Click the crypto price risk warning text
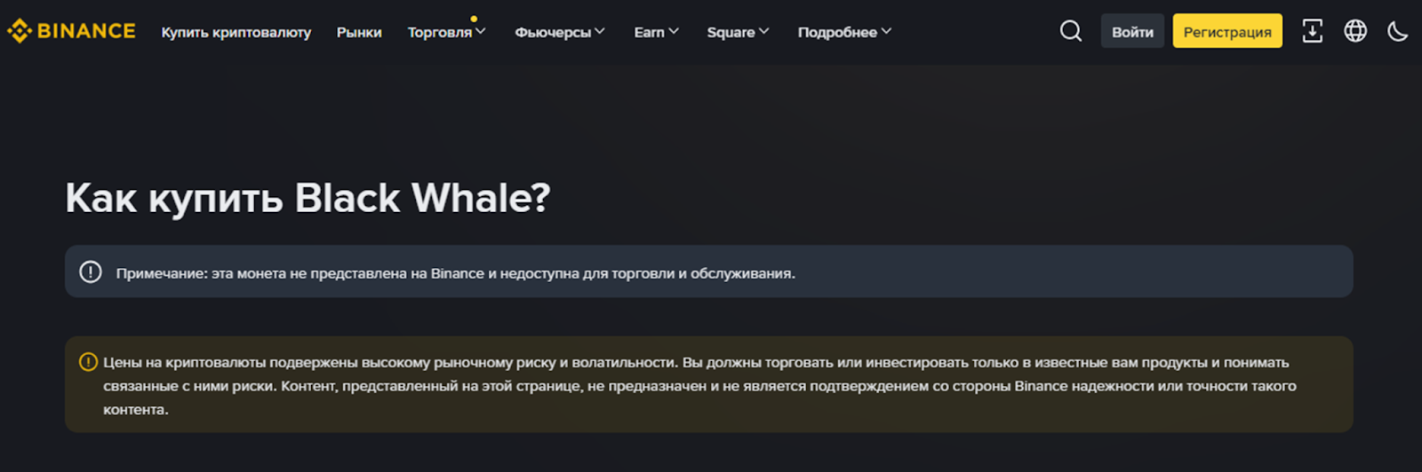The height and width of the screenshot is (472, 1422). click(x=693, y=386)
